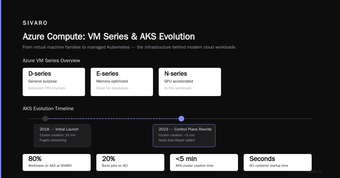
Task: Click the 2023 purple timeline marker
Action: [x=181, y=119]
